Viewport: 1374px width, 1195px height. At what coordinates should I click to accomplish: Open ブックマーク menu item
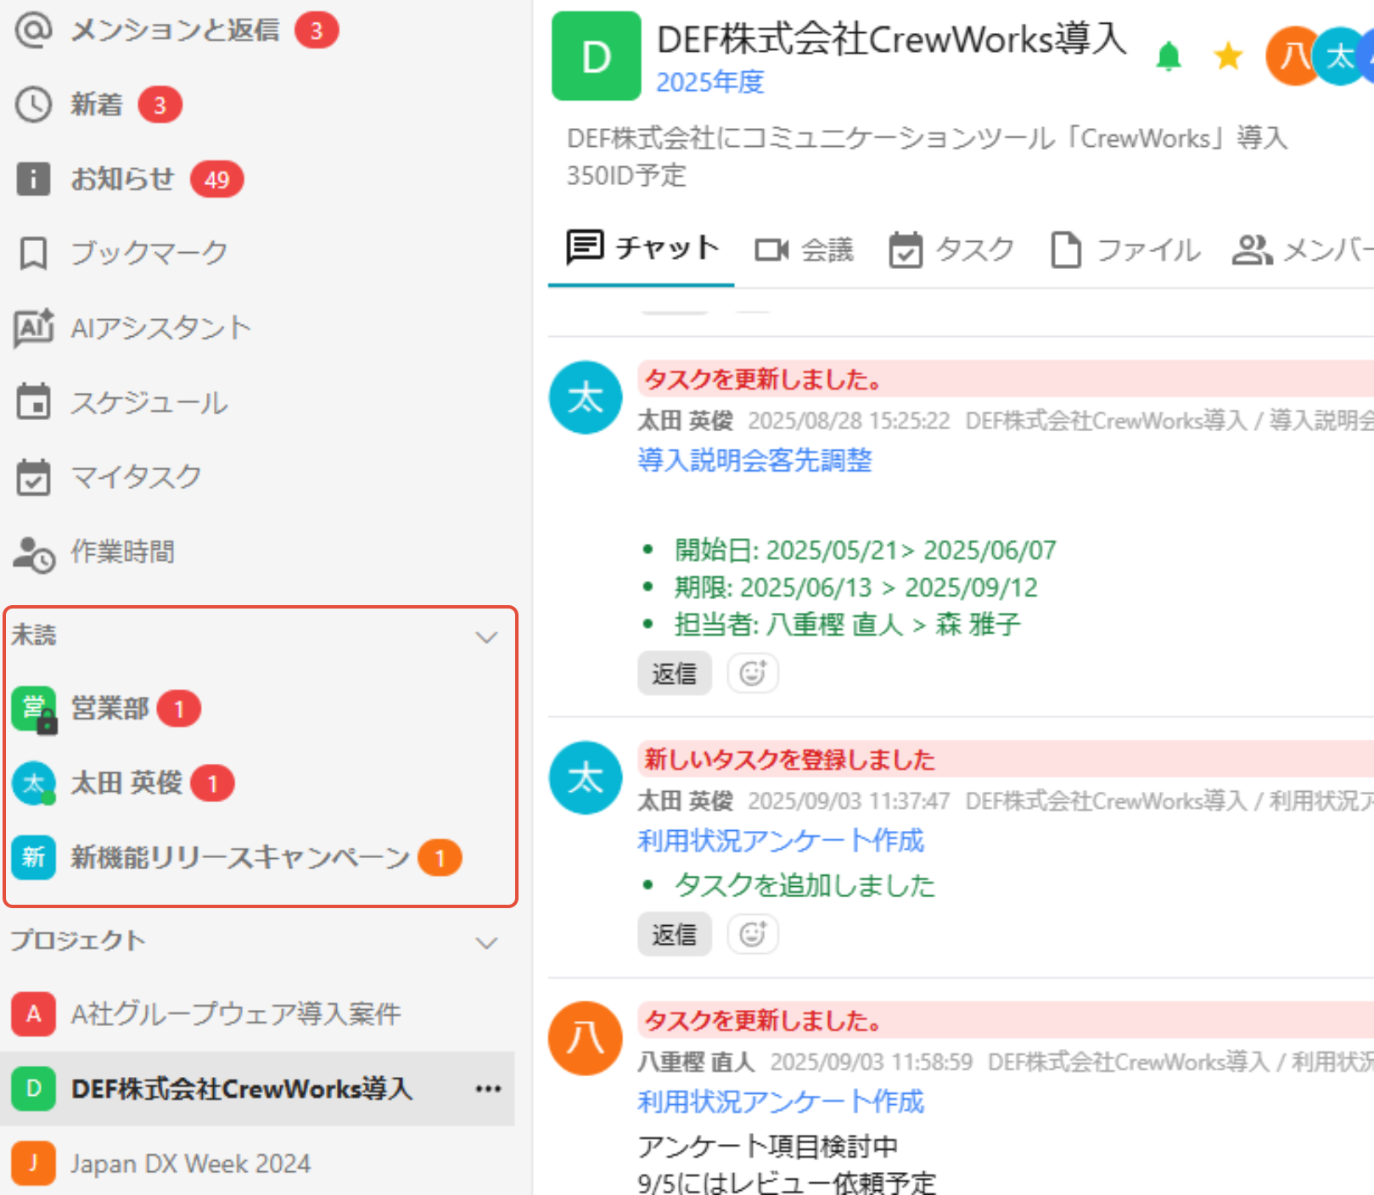coord(149,254)
